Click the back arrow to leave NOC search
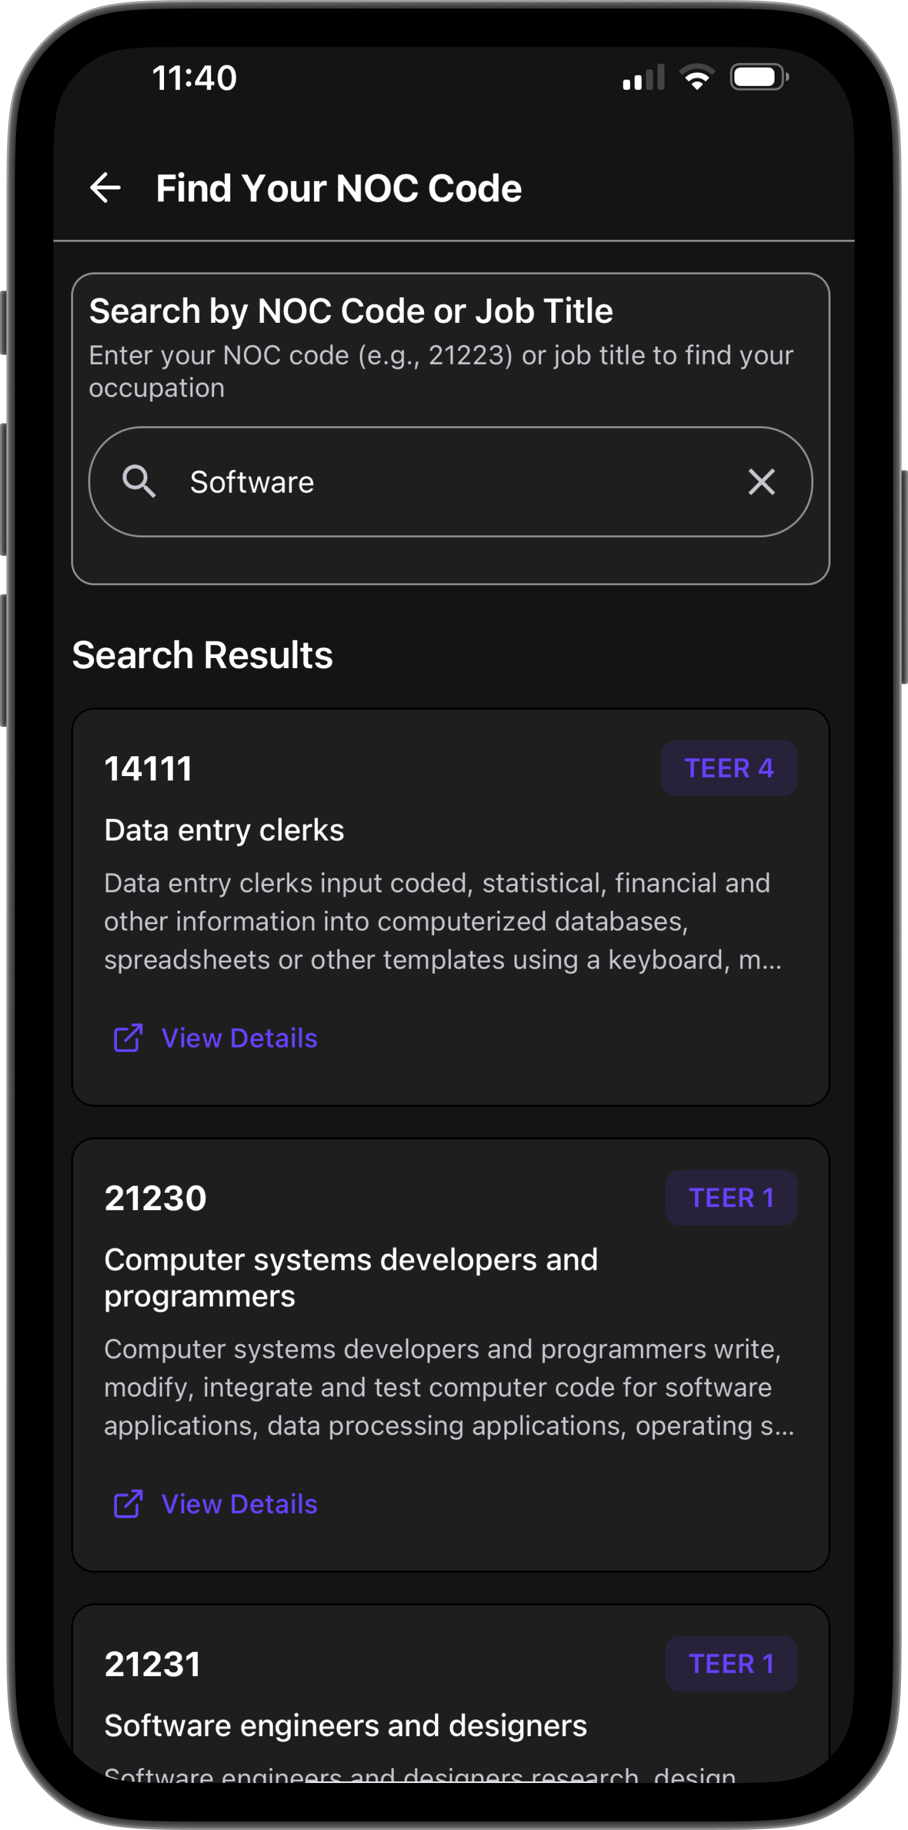Viewport: 908px width, 1830px height. tap(105, 187)
